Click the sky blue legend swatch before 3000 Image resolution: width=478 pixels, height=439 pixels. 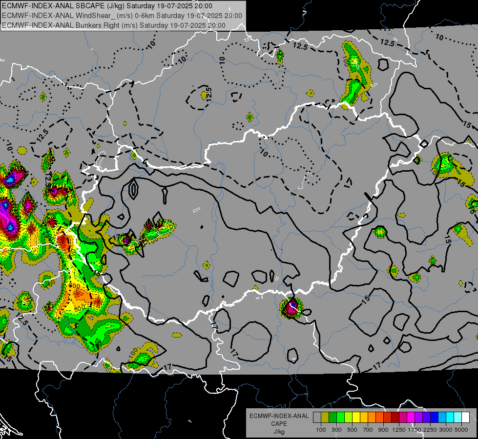(x=442, y=418)
